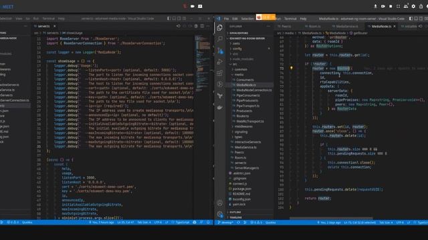Click the fullscreen icon in meeting top-right toolbar

[x=399, y=6]
